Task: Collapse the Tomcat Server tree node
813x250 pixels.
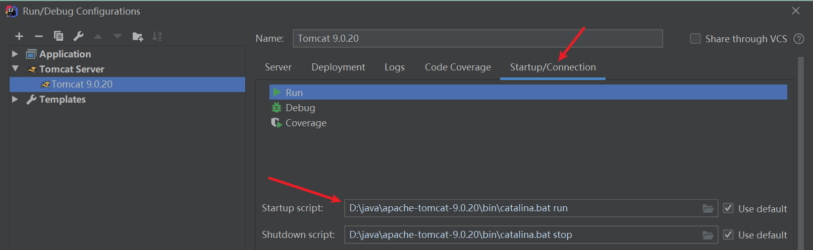Action: (x=15, y=69)
